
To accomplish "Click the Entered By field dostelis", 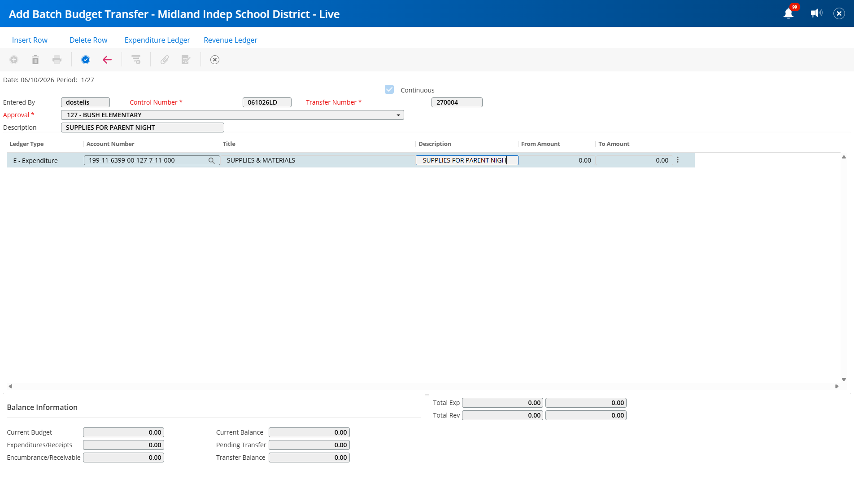I will pyautogui.click(x=85, y=102).
